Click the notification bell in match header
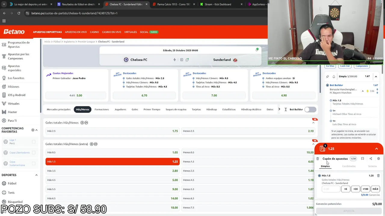This screenshot has width=385, height=216. tap(257, 50)
